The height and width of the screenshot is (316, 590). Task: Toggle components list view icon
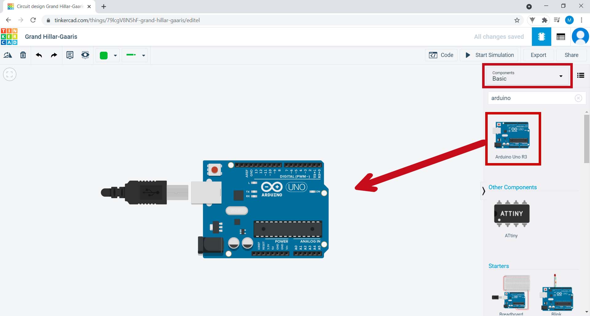point(580,75)
